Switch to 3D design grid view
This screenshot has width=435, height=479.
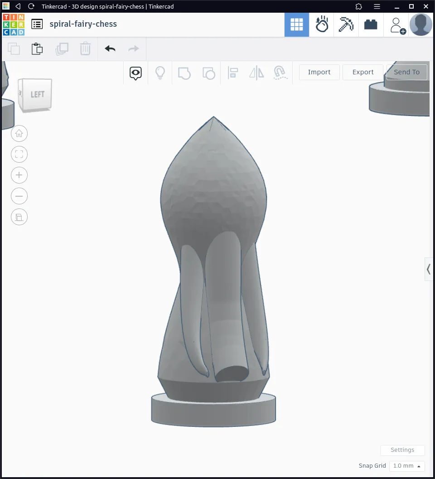(x=297, y=24)
